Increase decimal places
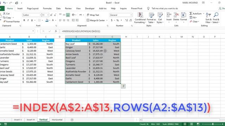The width and height of the screenshot is (225, 126). coord(127,20)
